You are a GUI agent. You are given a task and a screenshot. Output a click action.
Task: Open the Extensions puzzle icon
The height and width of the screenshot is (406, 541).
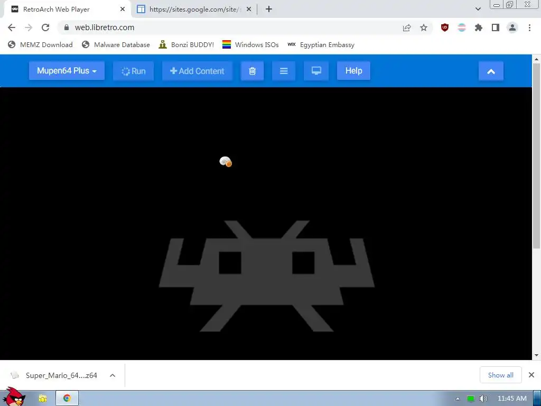(x=479, y=27)
